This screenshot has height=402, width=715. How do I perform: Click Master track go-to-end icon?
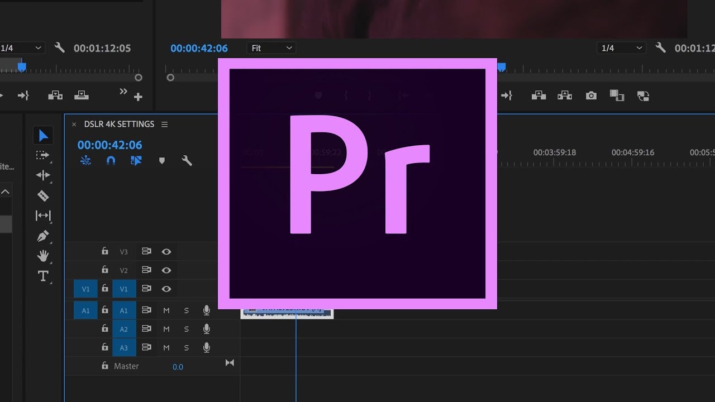[230, 363]
